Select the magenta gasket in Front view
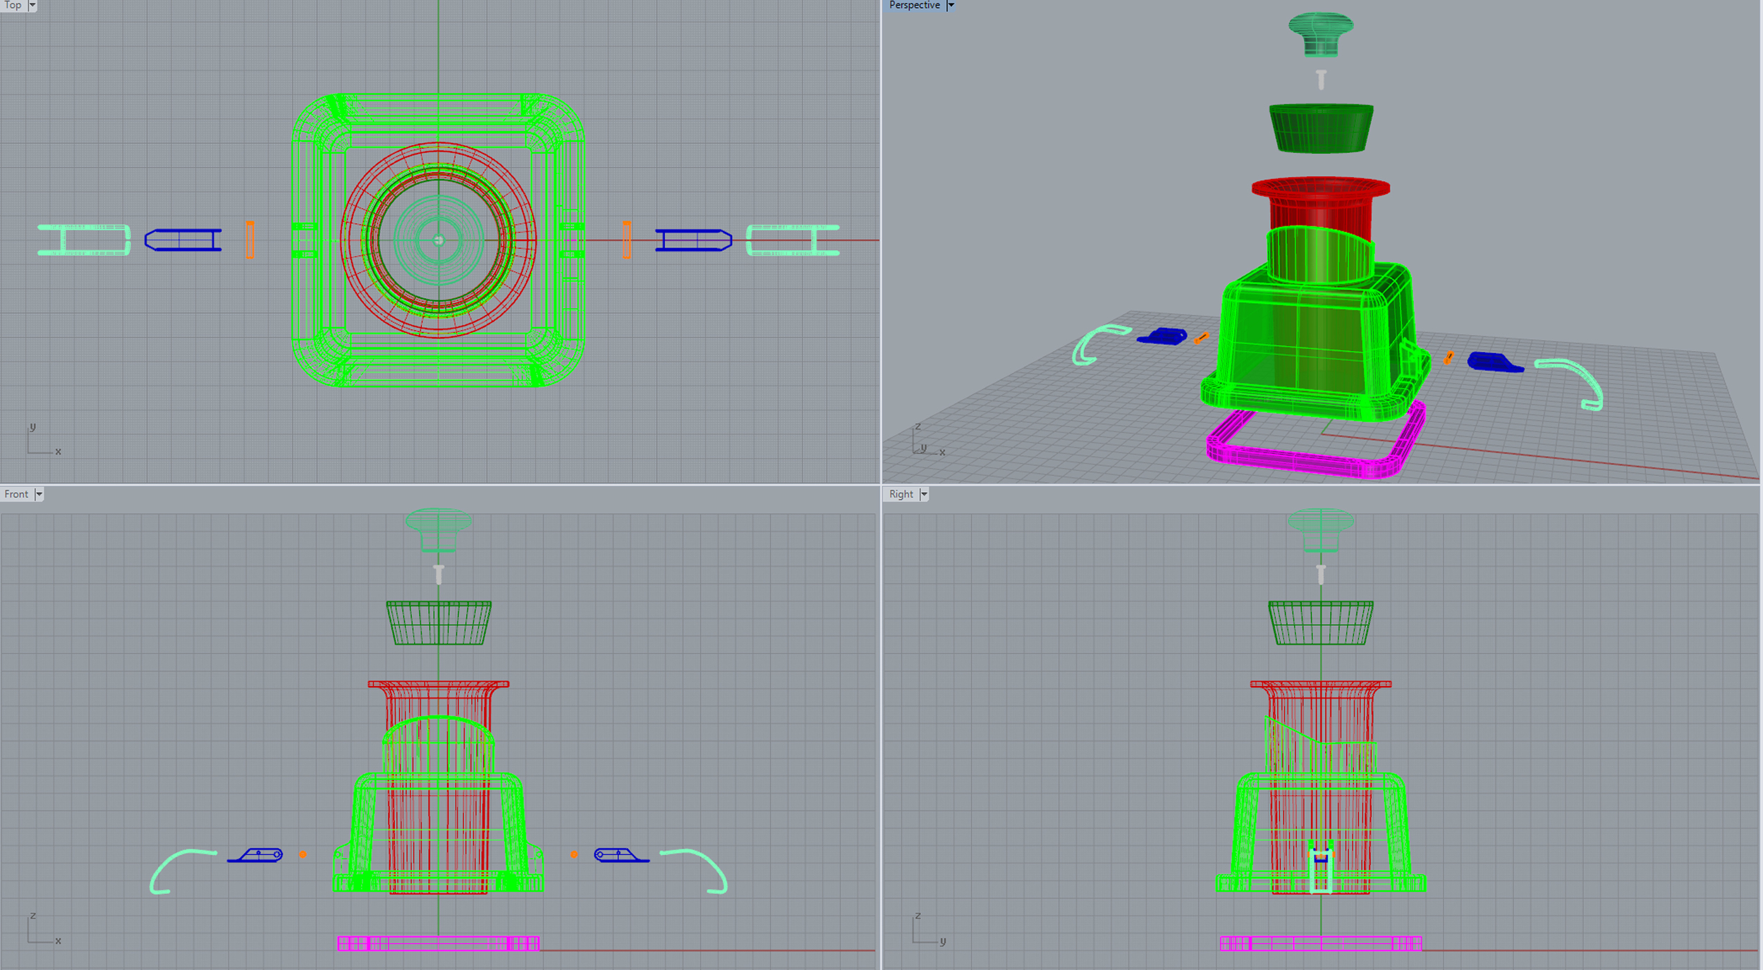 point(439,943)
